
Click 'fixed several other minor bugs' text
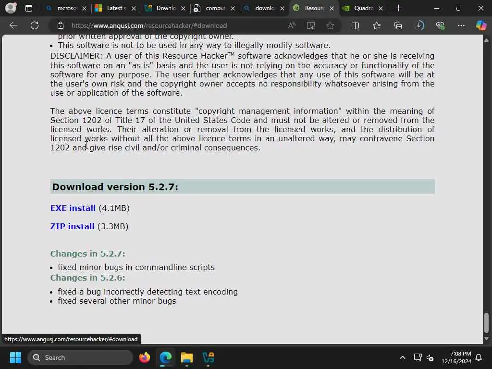click(x=117, y=301)
